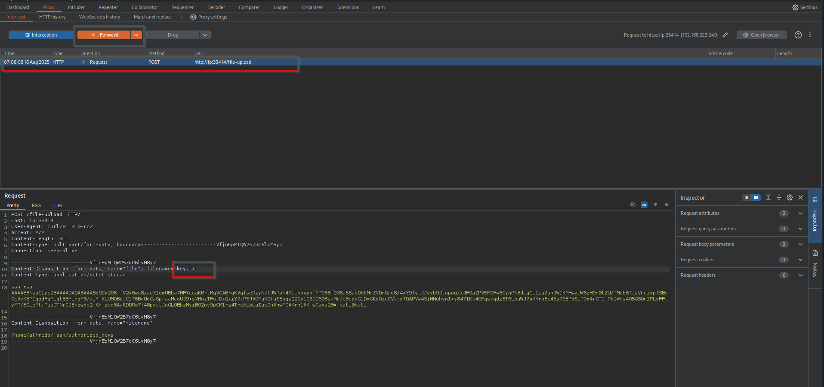Close the Inspector panel

click(801, 198)
